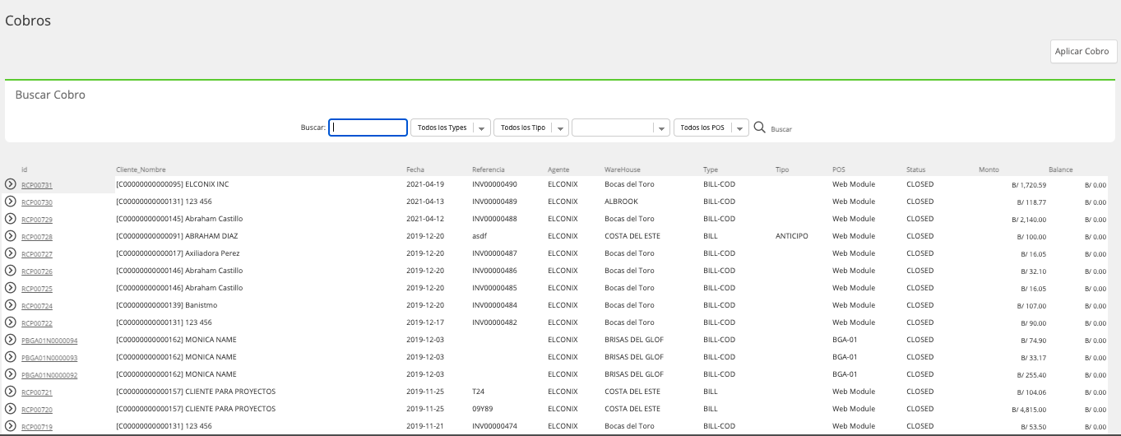Open row arrow icon for RCP00724
The height and width of the screenshot is (436, 1121).
11,305
